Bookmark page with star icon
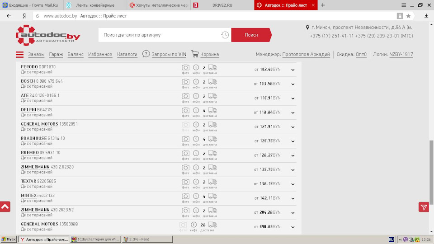The image size is (434, 244). (x=408, y=16)
